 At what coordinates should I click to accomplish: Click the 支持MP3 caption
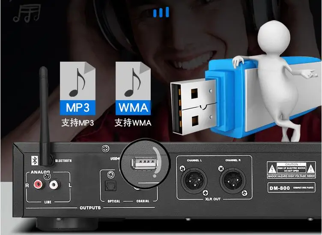pos(78,123)
